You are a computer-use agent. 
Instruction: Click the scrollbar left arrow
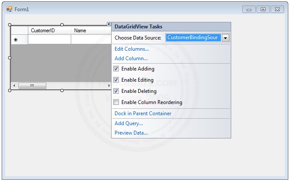(x=14, y=86)
